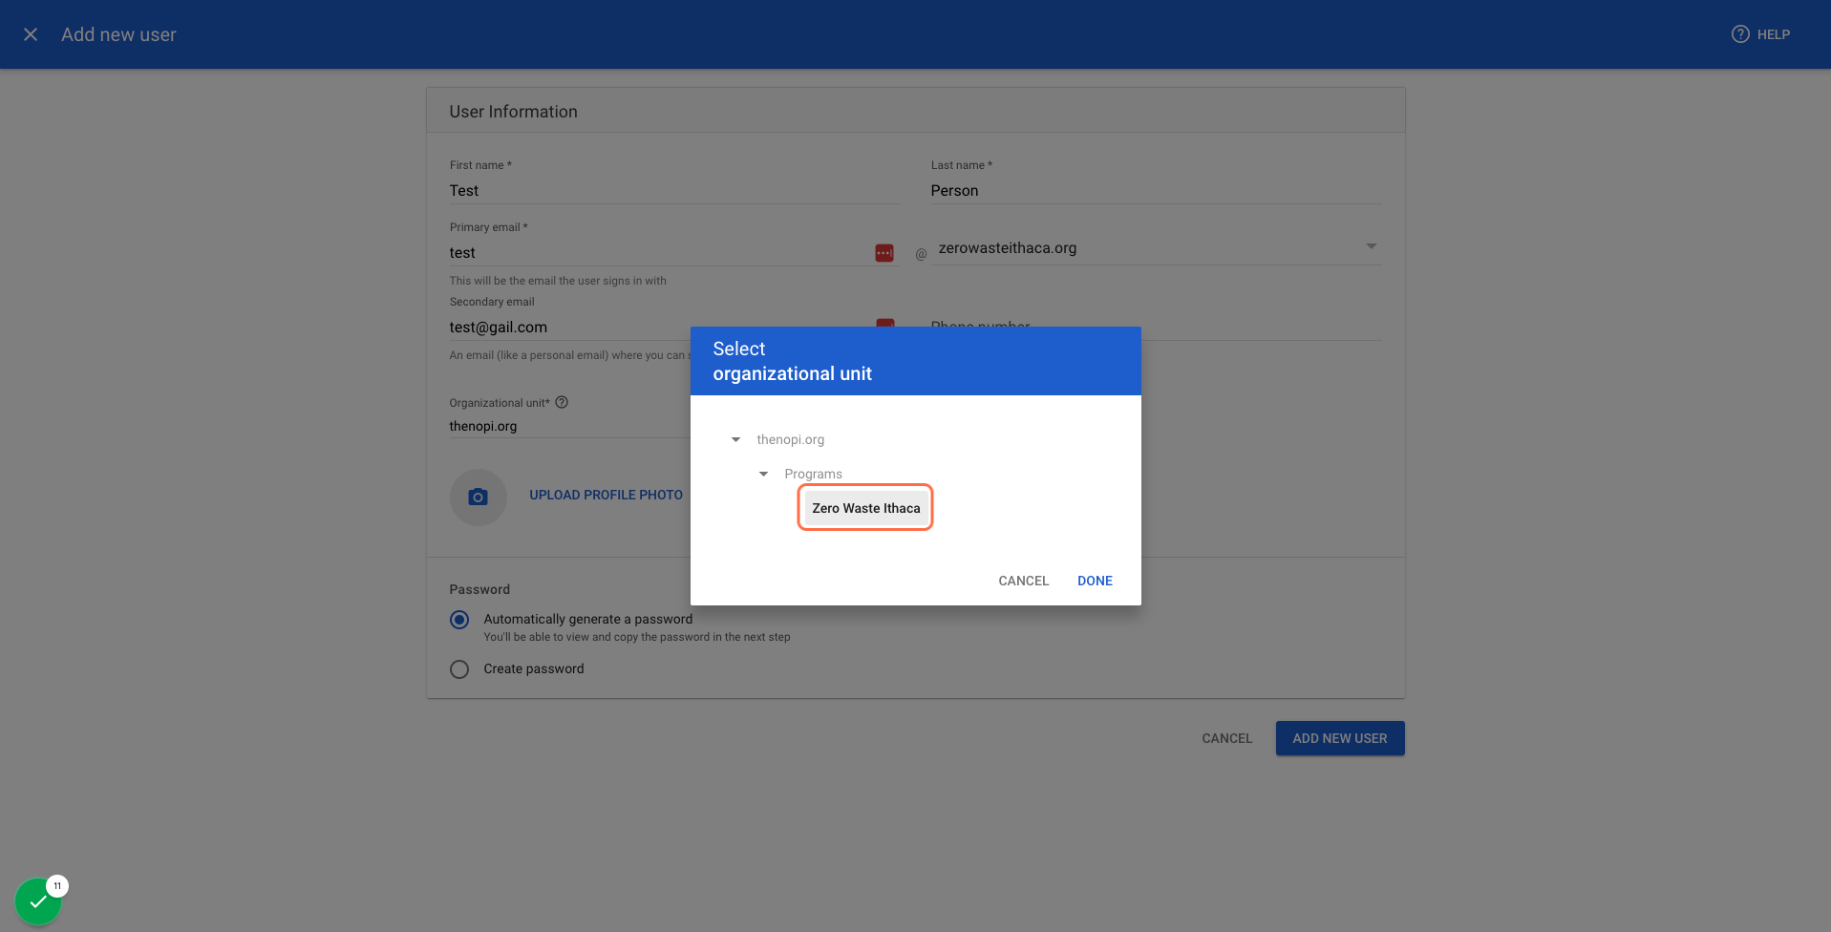Select the Zero Waste Ithaca organizational unit
The image size is (1831, 932).
pyautogui.click(x=866, y=508)
